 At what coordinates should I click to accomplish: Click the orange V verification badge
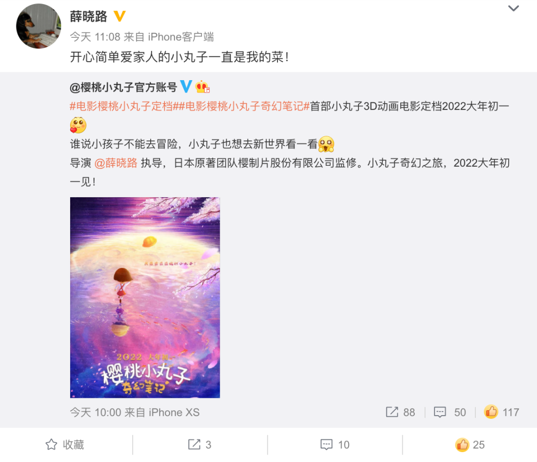(x=119, y=16)
